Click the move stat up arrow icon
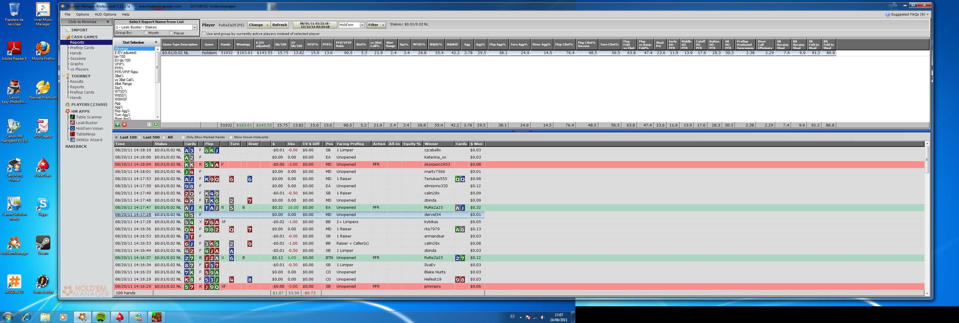Image resolution: width=959 pixels, height=323 pixels. pos(149,125)
